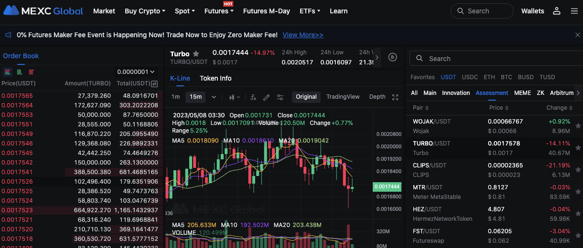Open the candlestick chart type selector

234,97
